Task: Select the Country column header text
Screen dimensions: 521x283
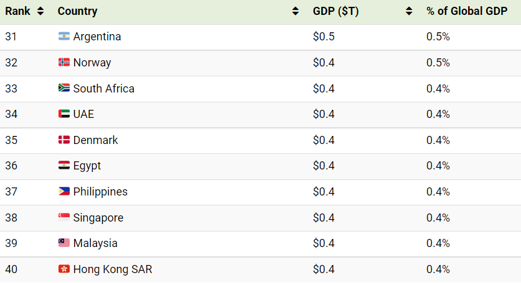Action: pos(77,11)
